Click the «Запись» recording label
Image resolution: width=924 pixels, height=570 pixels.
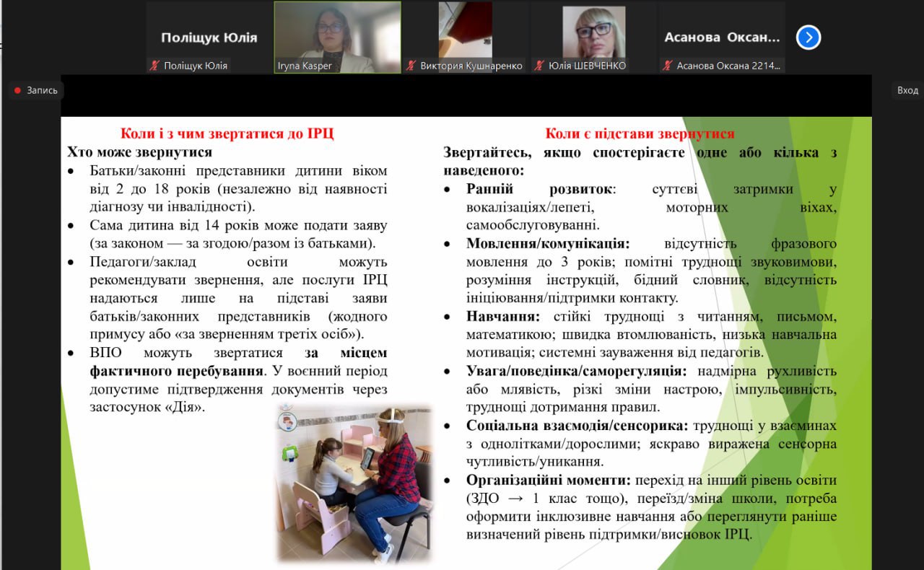pyautogui.click(x=42, y=91)
